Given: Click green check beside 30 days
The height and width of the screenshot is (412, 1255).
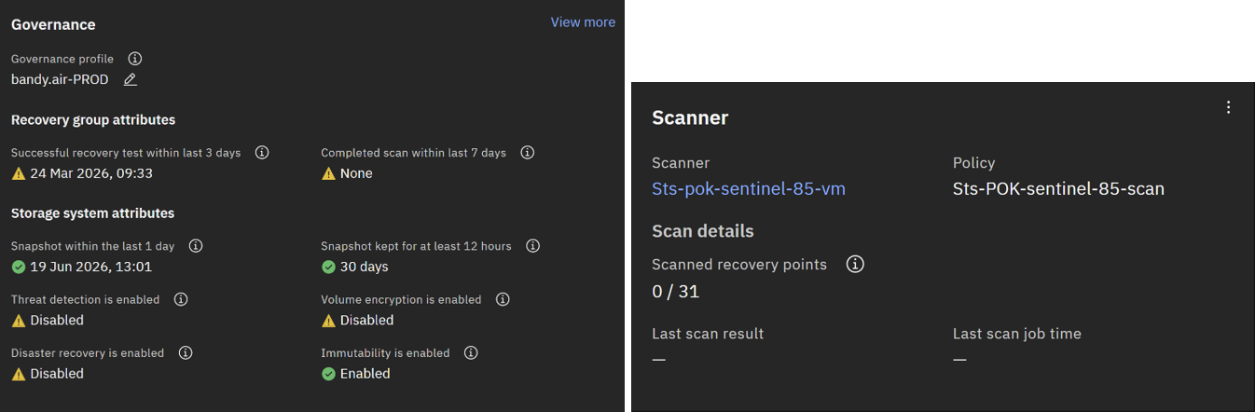Looking at the screenshot, I should 328,267.
